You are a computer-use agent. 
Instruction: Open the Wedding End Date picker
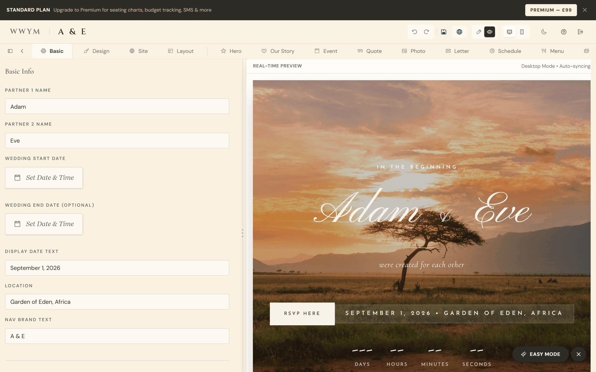44,224
